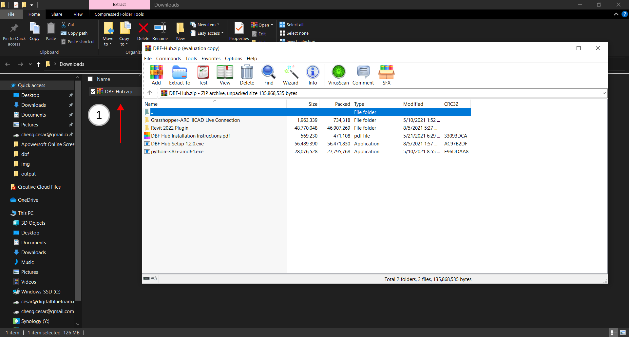This screenshot has width=629, height=337.
Task: Click Copy path button
Action: coord(74,33)
